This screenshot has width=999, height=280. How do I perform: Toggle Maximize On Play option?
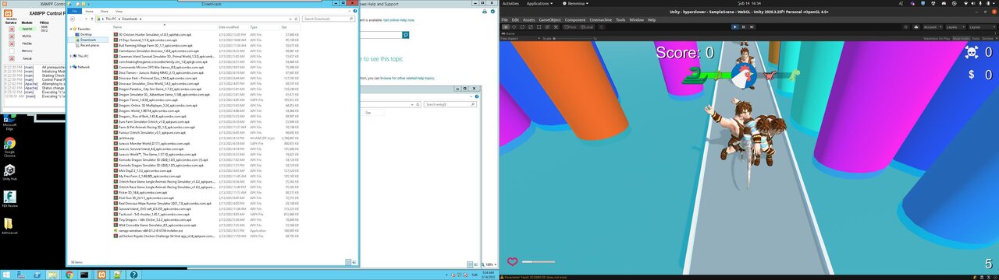(x=937, y=37)
